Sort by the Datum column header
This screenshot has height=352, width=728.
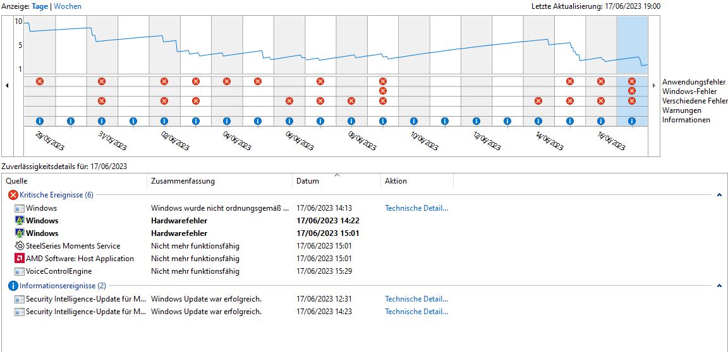308,181
